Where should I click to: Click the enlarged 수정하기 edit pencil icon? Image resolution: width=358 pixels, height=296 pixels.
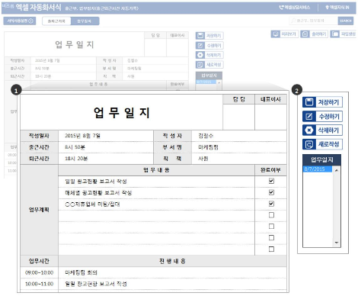point(309,117)
